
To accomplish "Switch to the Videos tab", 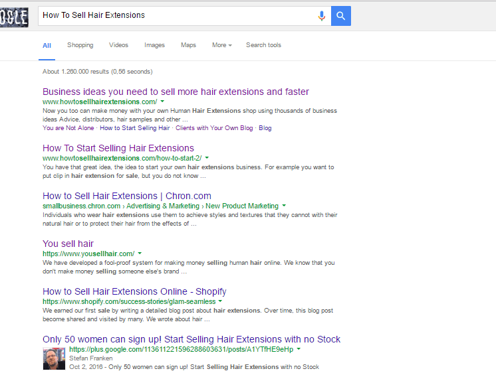I will tap(118, 45).
